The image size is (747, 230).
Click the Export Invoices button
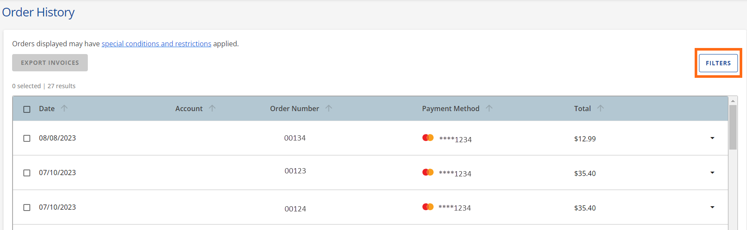click(50, 63)
